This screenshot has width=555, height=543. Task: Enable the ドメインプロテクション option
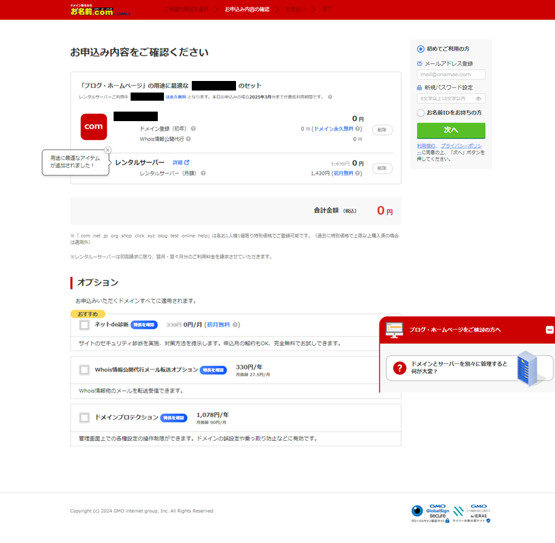(x=84, y=417)
